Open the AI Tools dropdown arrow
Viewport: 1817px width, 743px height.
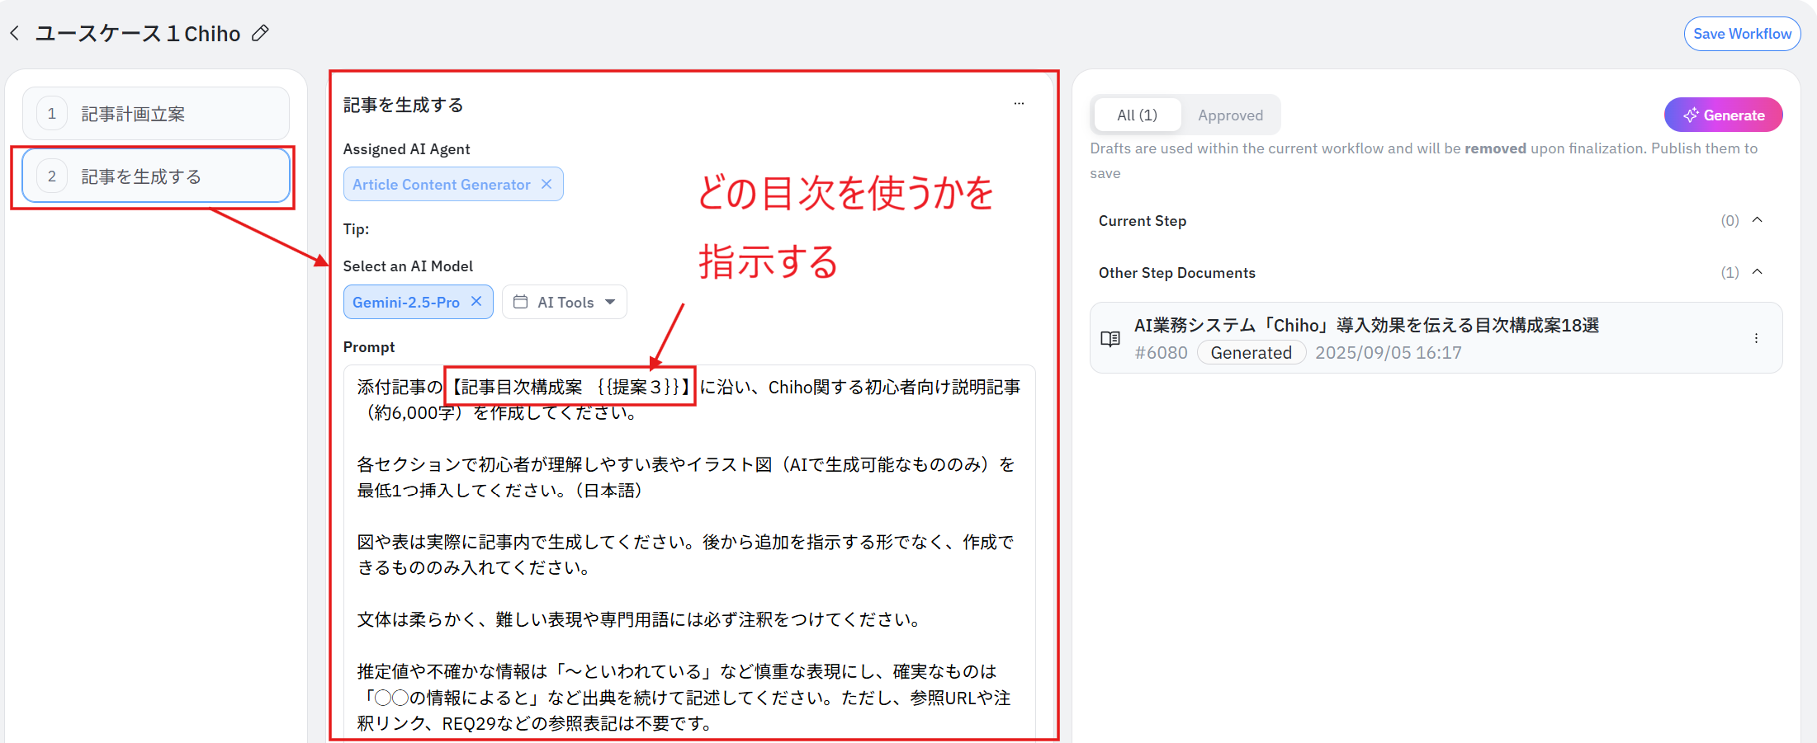pos(610,302)
